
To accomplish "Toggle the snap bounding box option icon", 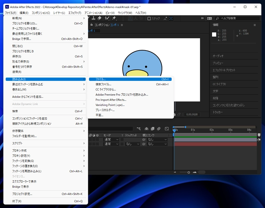I will [x=171, y=18].
